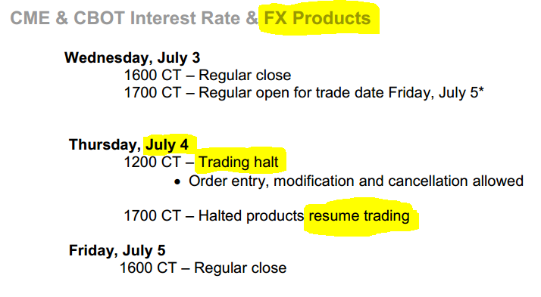This screenshot has width=541, height=297.
Task: Click the highlighted 'FX Products' heading text
Action: 317,18
